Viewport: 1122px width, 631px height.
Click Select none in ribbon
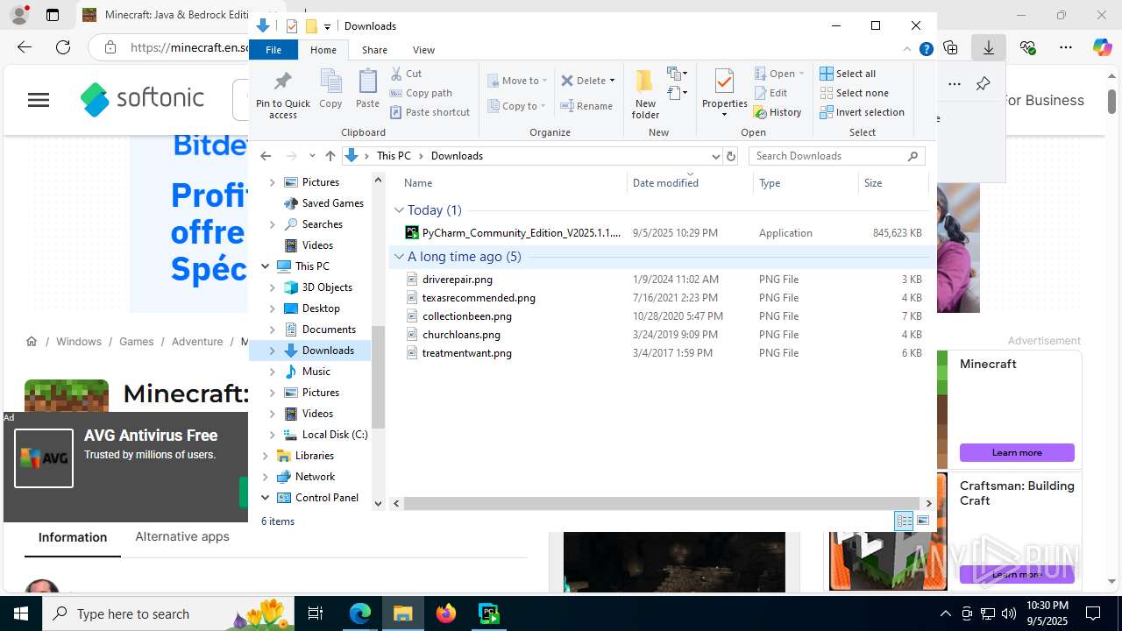click(x=854, y=93)
